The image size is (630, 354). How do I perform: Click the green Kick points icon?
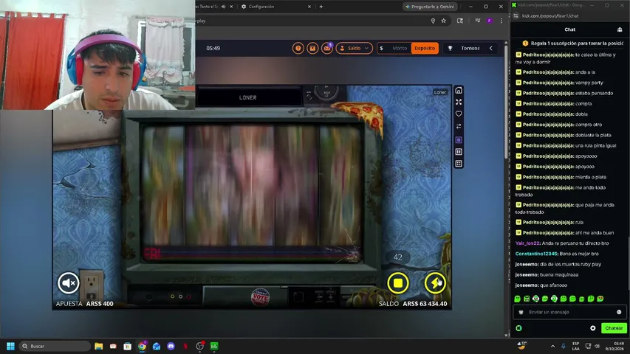(x=518, y=328)
